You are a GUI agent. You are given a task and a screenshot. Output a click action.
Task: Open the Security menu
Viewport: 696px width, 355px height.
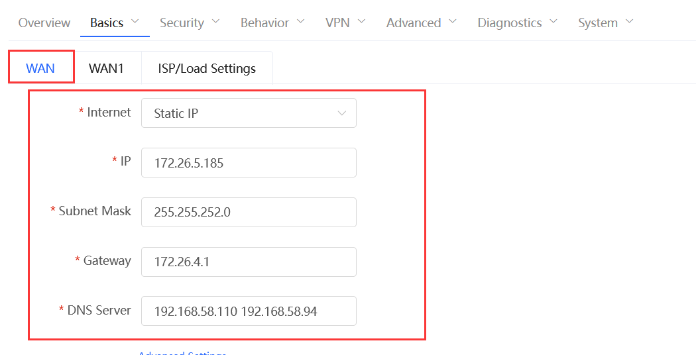(x=182, y=23)
